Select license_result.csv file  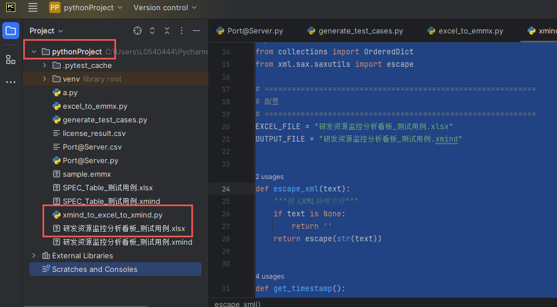coord(94,134)
